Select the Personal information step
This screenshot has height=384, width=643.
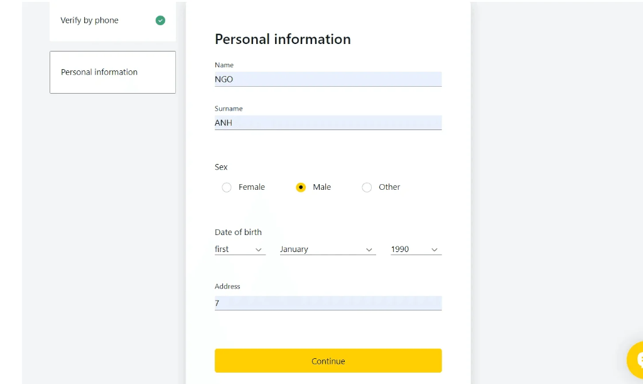coord(99,72)
